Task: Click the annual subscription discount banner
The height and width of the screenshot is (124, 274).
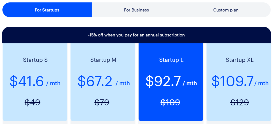Action: (136, 35)
